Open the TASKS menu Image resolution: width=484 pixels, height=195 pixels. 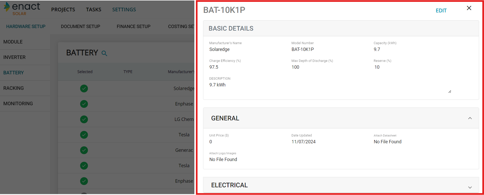tap(94, 10)
